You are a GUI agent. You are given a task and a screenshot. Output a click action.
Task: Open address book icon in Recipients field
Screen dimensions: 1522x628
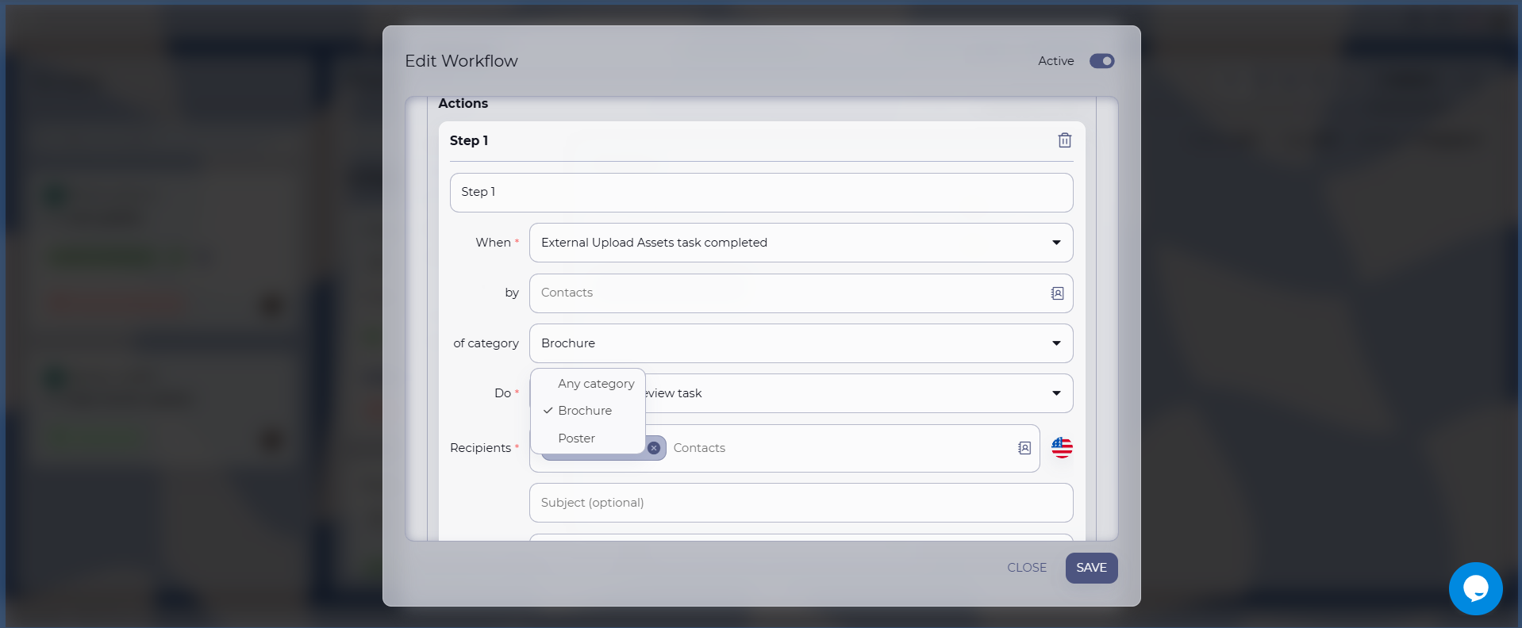point(1024,448)
